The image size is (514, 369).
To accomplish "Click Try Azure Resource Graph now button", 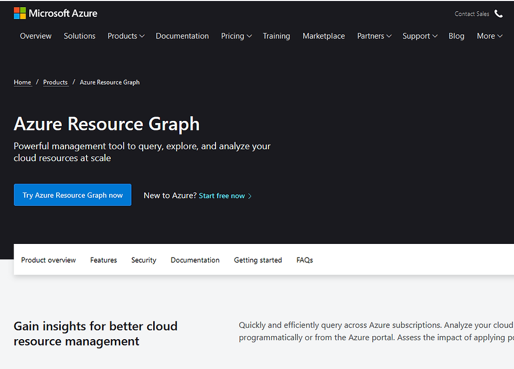I will tap(72, 195).
